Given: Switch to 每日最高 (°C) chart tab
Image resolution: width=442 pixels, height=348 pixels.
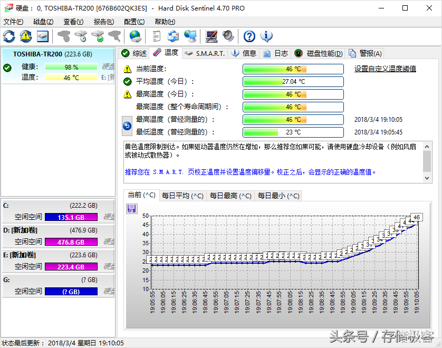Looking at the screenshot, I should 230,196.
